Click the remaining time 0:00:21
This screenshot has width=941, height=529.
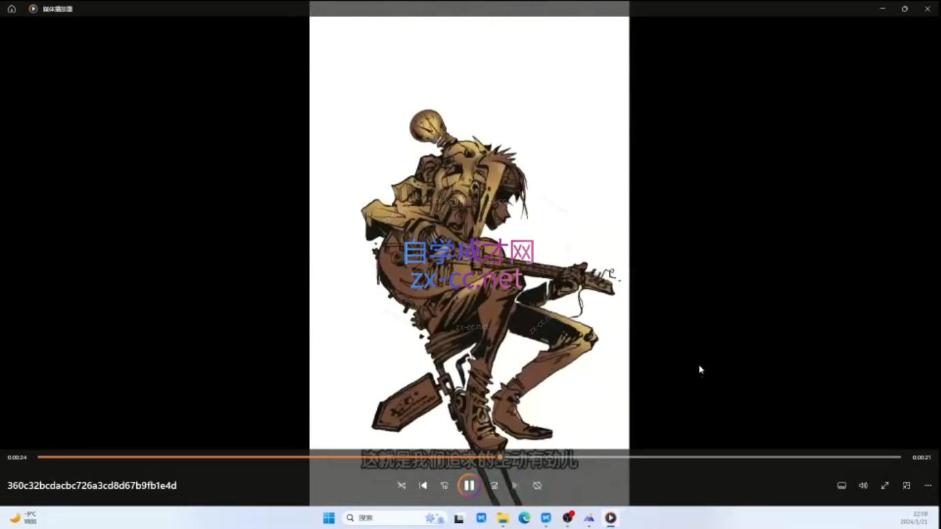pyautogui.click(x=921, y=457)
